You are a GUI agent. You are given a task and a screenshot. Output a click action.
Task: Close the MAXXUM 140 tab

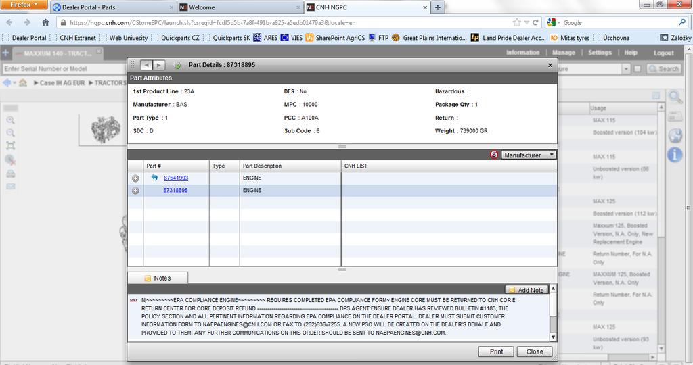(99, 51)
